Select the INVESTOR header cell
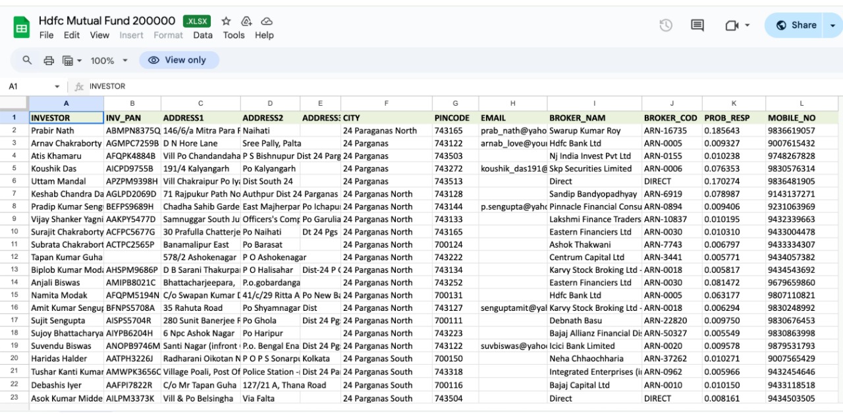 point(67,118)
